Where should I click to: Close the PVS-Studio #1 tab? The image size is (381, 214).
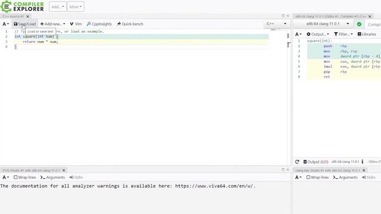coord(64,171)
